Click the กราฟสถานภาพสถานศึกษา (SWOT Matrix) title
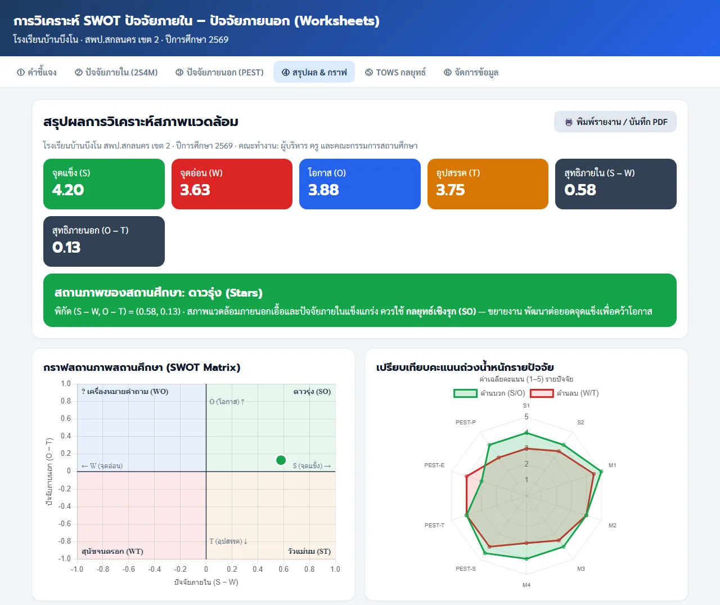Image resolution: width=720 pixels, height=605 pixels. coord(142,368)
